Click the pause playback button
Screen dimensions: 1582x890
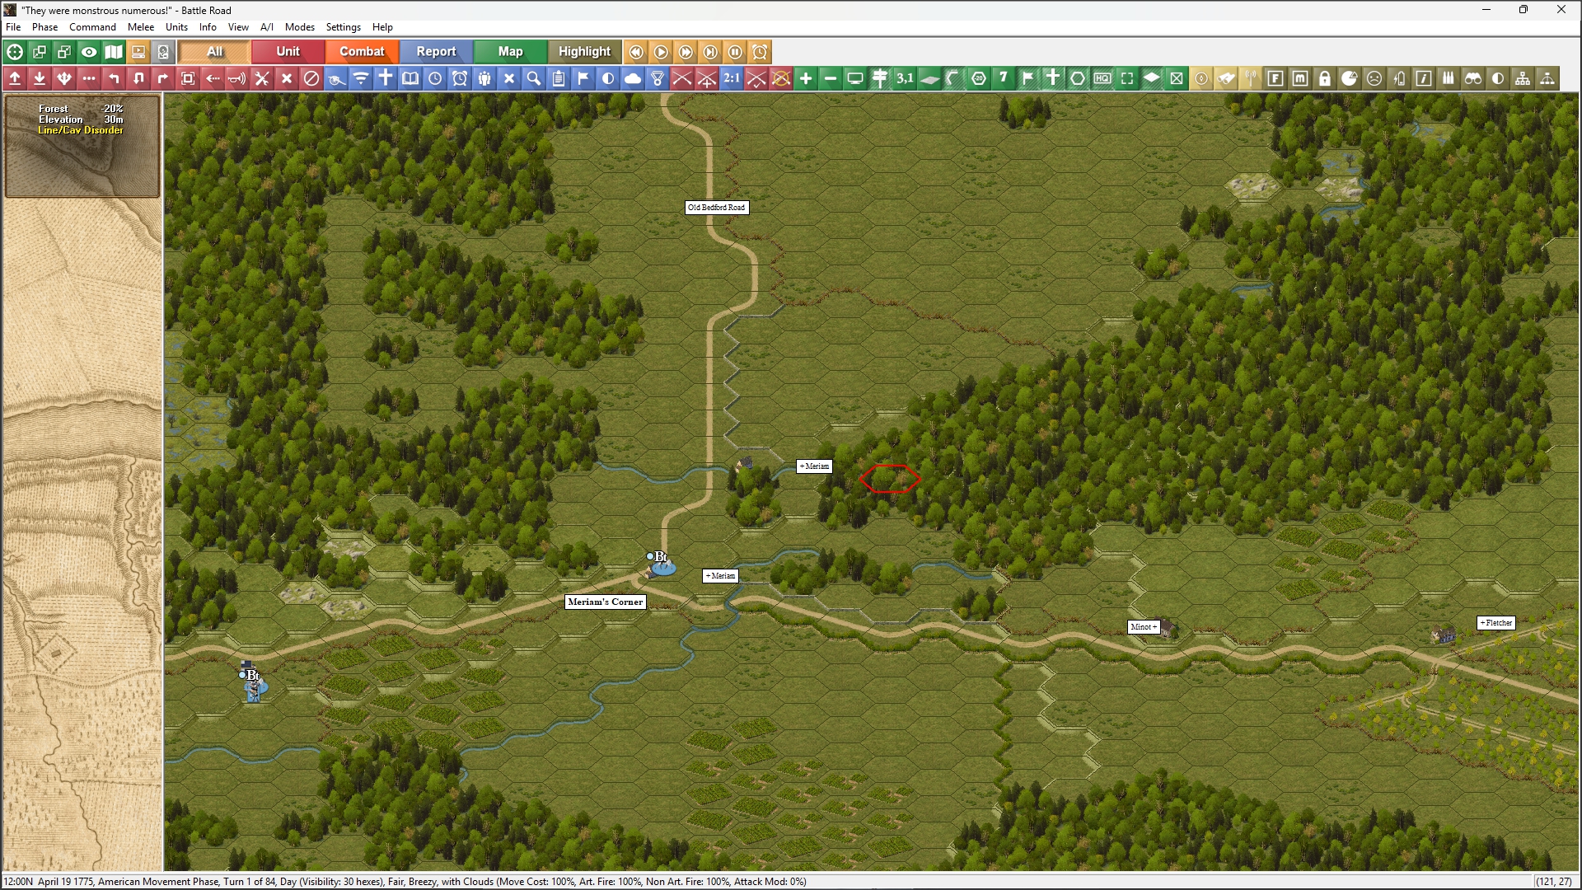tap(735, 52)
